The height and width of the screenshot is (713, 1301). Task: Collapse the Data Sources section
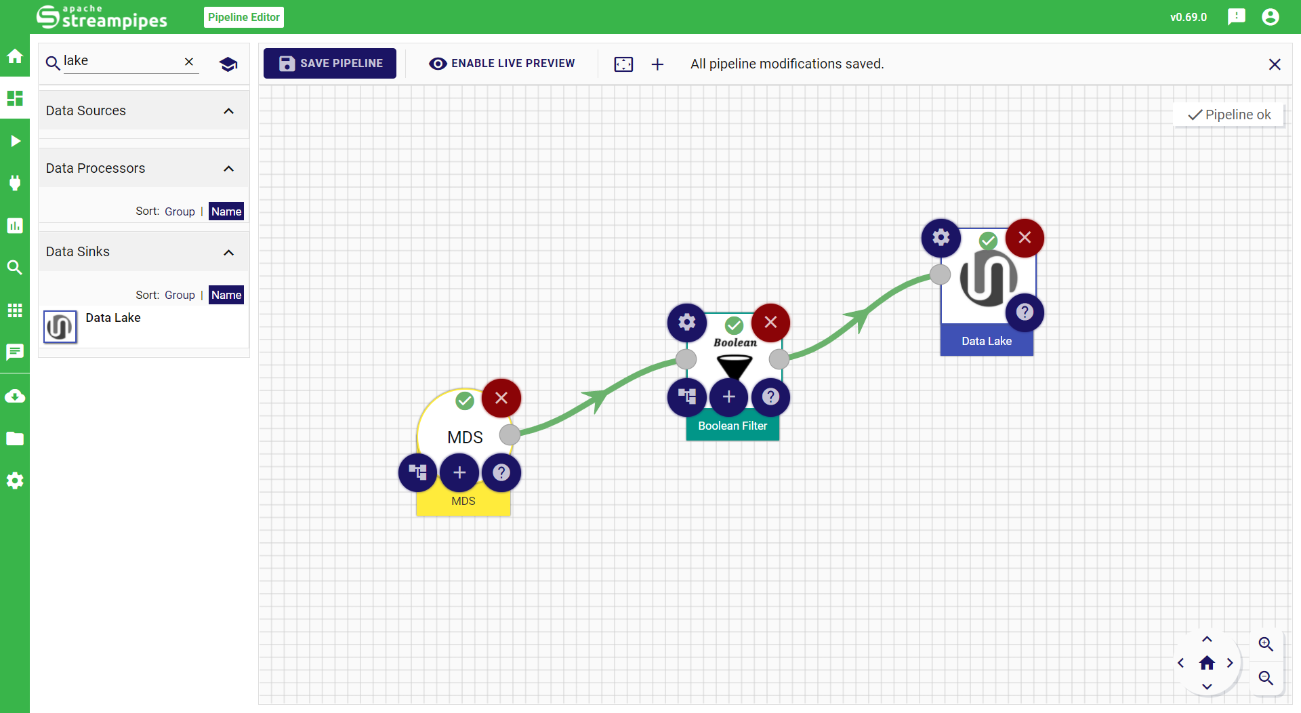[x=228, y=111]
